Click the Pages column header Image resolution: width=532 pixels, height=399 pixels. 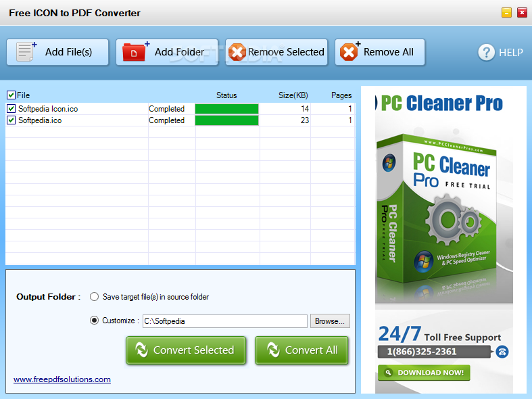click(341, 95)
